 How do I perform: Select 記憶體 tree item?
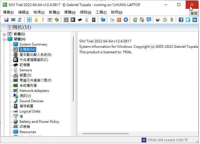pyautogui.click(x=25, y=65)
